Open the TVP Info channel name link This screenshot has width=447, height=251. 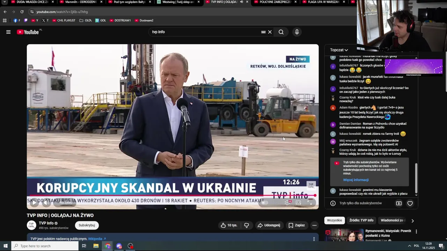point(46,223)
